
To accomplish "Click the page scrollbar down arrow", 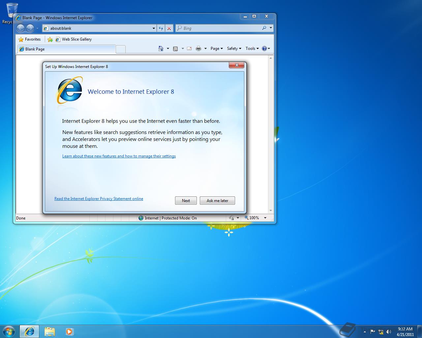I will 271,211.
